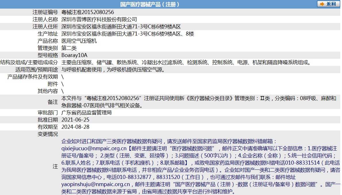Image resolution: width=342 pixels, height=195 pixels.
Task: Click the 注册人住所 label
Action: pos(45,27)
